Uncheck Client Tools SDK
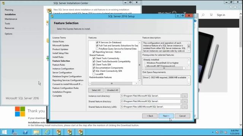The width and height of the screenshot is (243, 136). pyautogui.click(x=94, y=65)
